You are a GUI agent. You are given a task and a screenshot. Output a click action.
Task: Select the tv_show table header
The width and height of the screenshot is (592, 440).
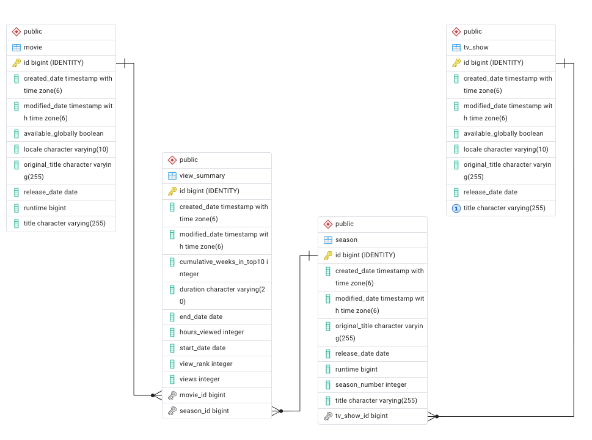coord(500,47)
